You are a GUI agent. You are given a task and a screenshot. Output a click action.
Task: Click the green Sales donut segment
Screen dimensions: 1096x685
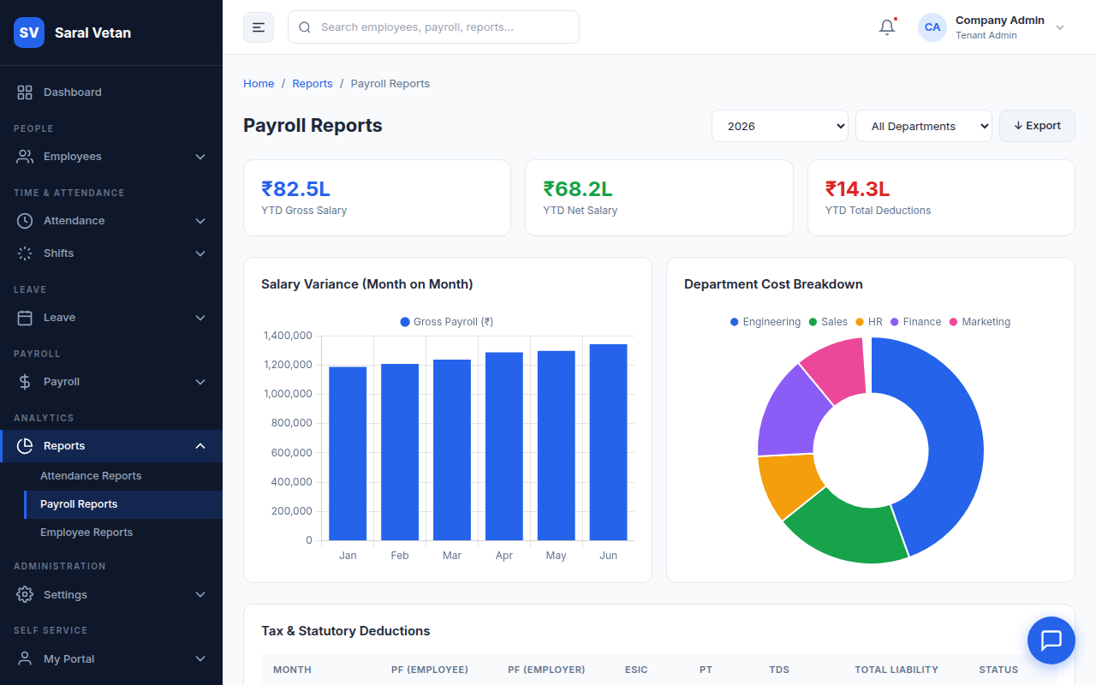pyautogui.click(x=852, y=531)
